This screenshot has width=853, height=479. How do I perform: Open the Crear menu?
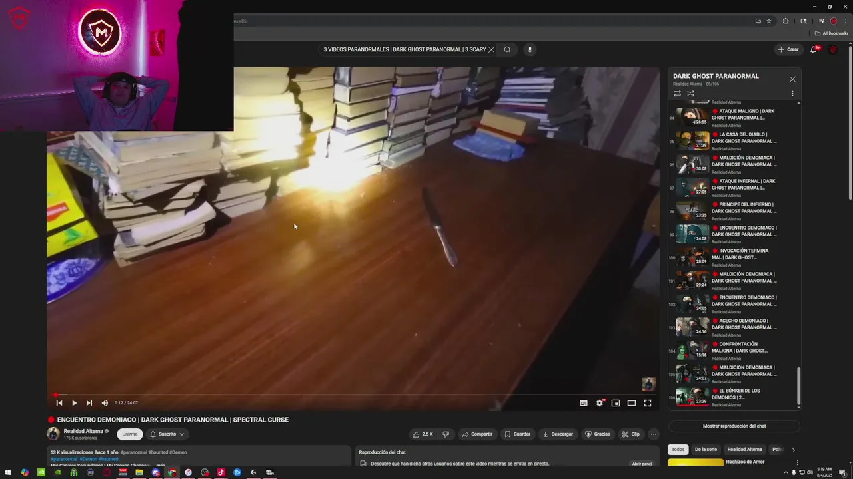pos(788,49)
